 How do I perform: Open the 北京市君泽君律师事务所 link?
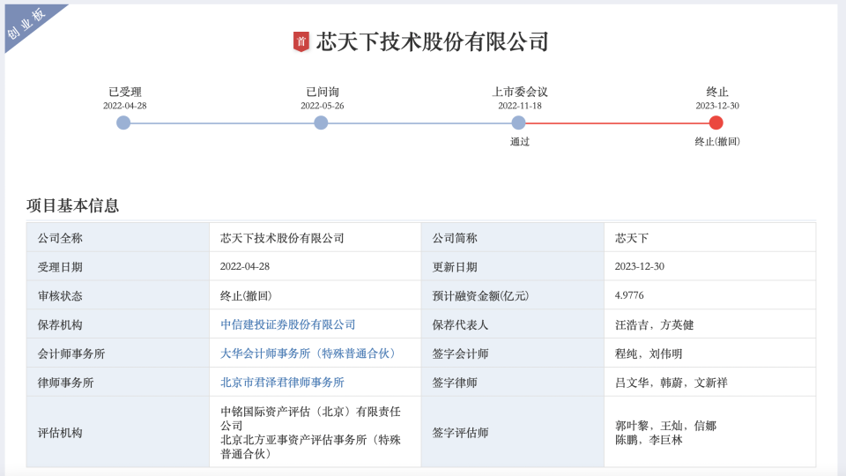pos(282,383)
